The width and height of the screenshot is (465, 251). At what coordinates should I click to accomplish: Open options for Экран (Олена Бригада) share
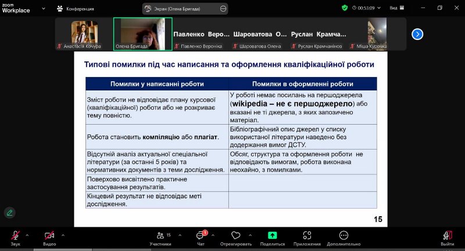[x=223, y=9]
